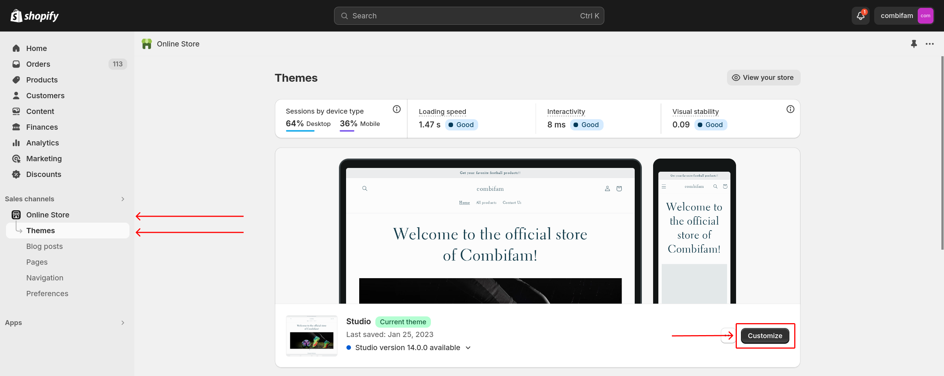
Task: Pin the Online Store page
Action: pos(914,44)
